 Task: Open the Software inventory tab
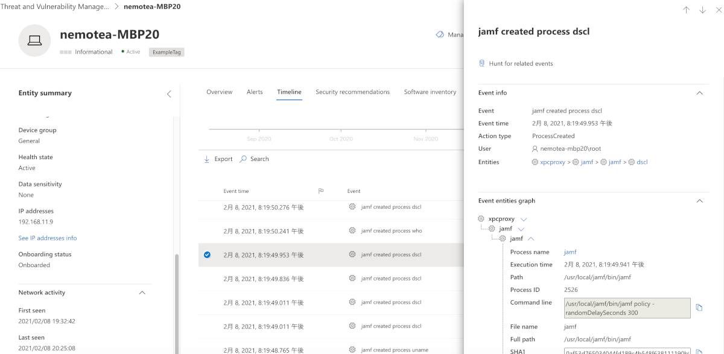pyautogui.click(x=429, y=92)
